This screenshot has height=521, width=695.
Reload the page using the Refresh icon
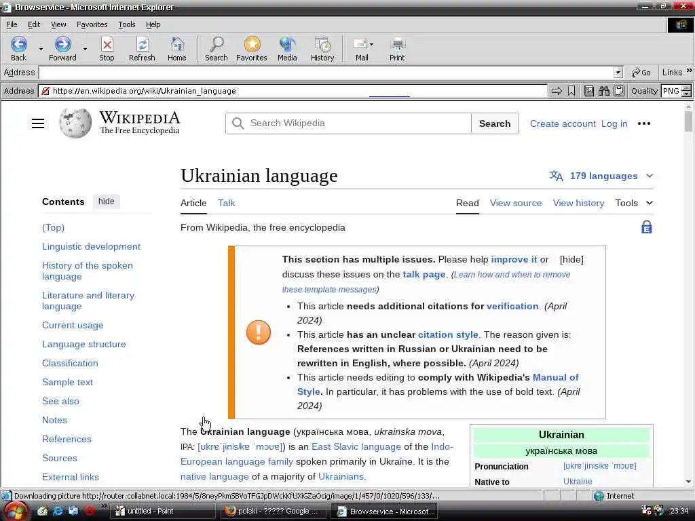(143, 45)
